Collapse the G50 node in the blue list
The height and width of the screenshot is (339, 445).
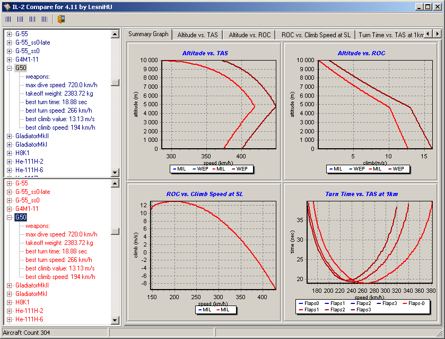[10, 68]
